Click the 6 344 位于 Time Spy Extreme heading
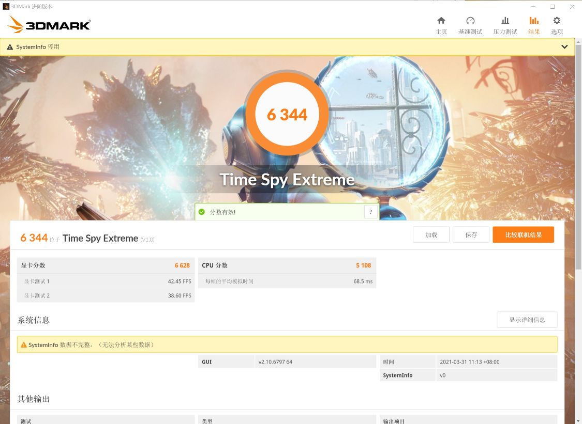This screenshot has height=424, width=582. pos(87,238)
